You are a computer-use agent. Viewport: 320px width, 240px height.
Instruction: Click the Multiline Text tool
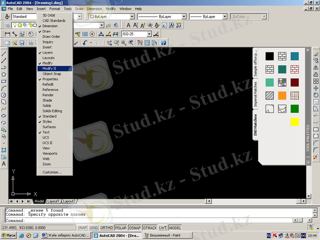4,164
